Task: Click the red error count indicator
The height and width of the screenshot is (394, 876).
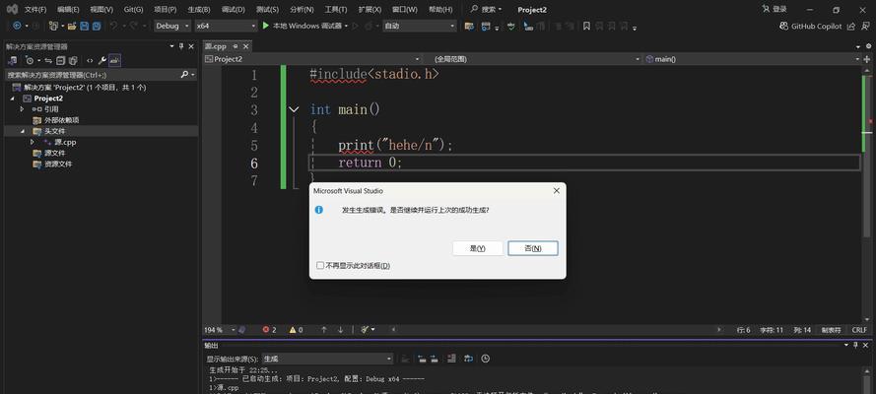Action: [x=269, y=330]
